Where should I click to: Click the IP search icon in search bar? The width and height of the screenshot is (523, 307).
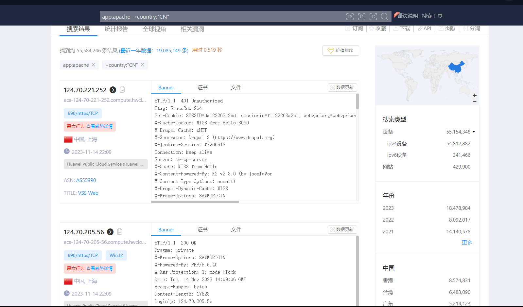click(350, 17)
